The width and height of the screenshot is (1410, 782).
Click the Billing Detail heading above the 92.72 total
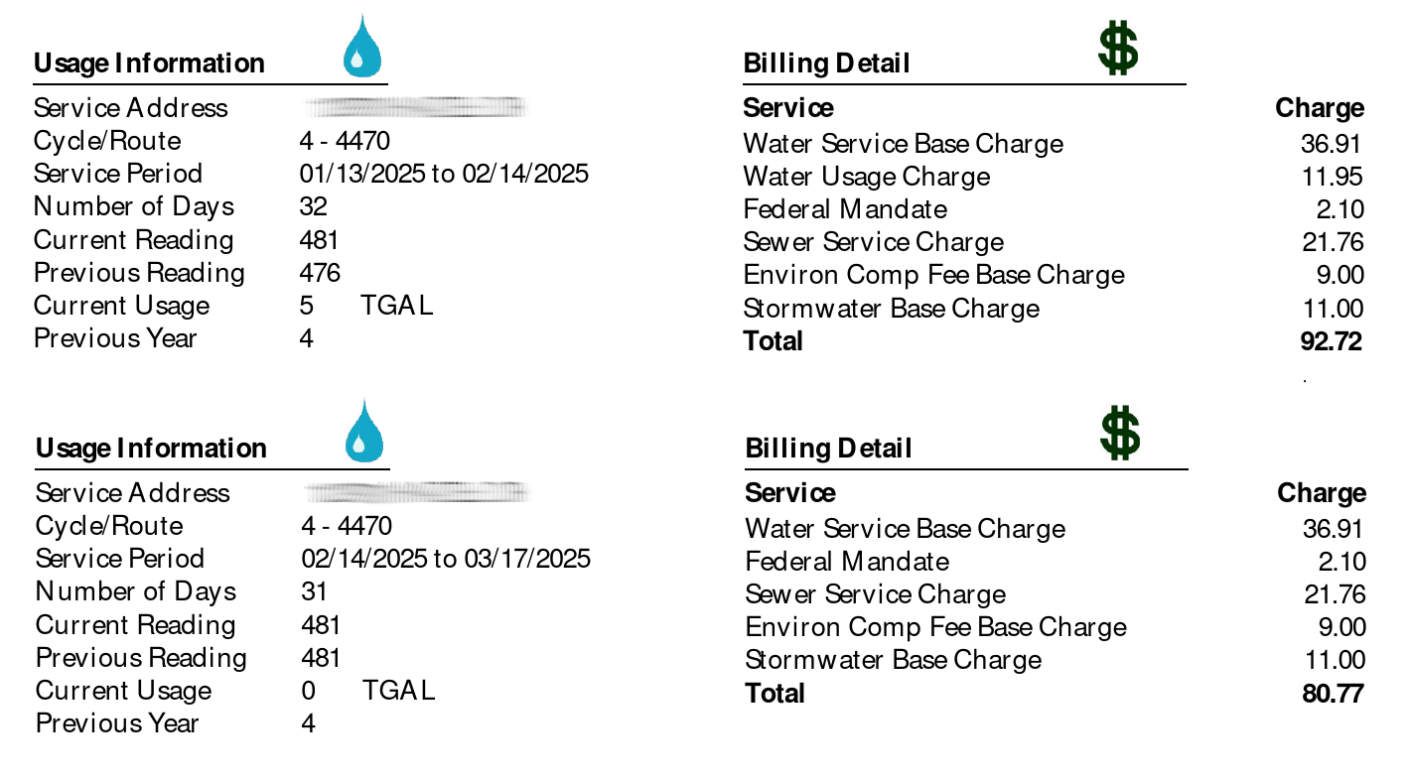point(826,65)
